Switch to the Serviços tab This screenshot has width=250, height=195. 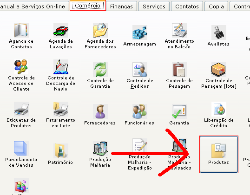point(154,6)
